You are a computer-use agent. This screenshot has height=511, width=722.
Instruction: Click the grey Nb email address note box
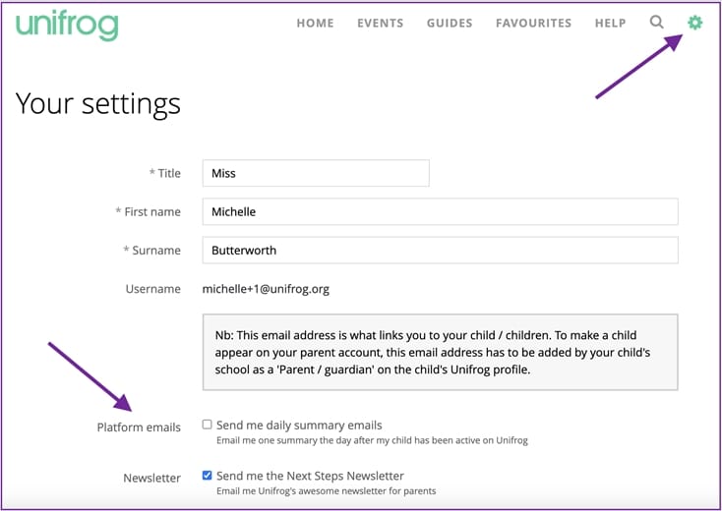(x=440, y=351)
